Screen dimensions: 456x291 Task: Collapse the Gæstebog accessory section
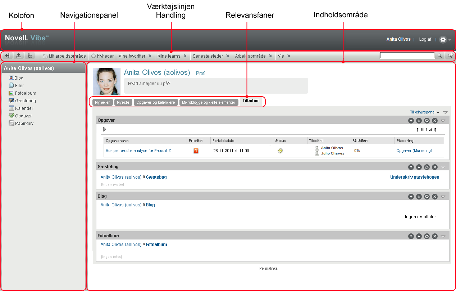(x=443, y=167)
